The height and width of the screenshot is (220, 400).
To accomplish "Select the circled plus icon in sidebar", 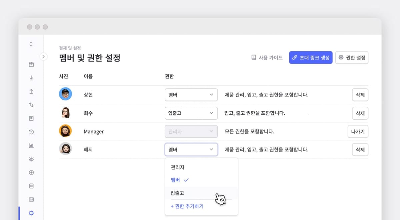I will (x=31, y=172).
